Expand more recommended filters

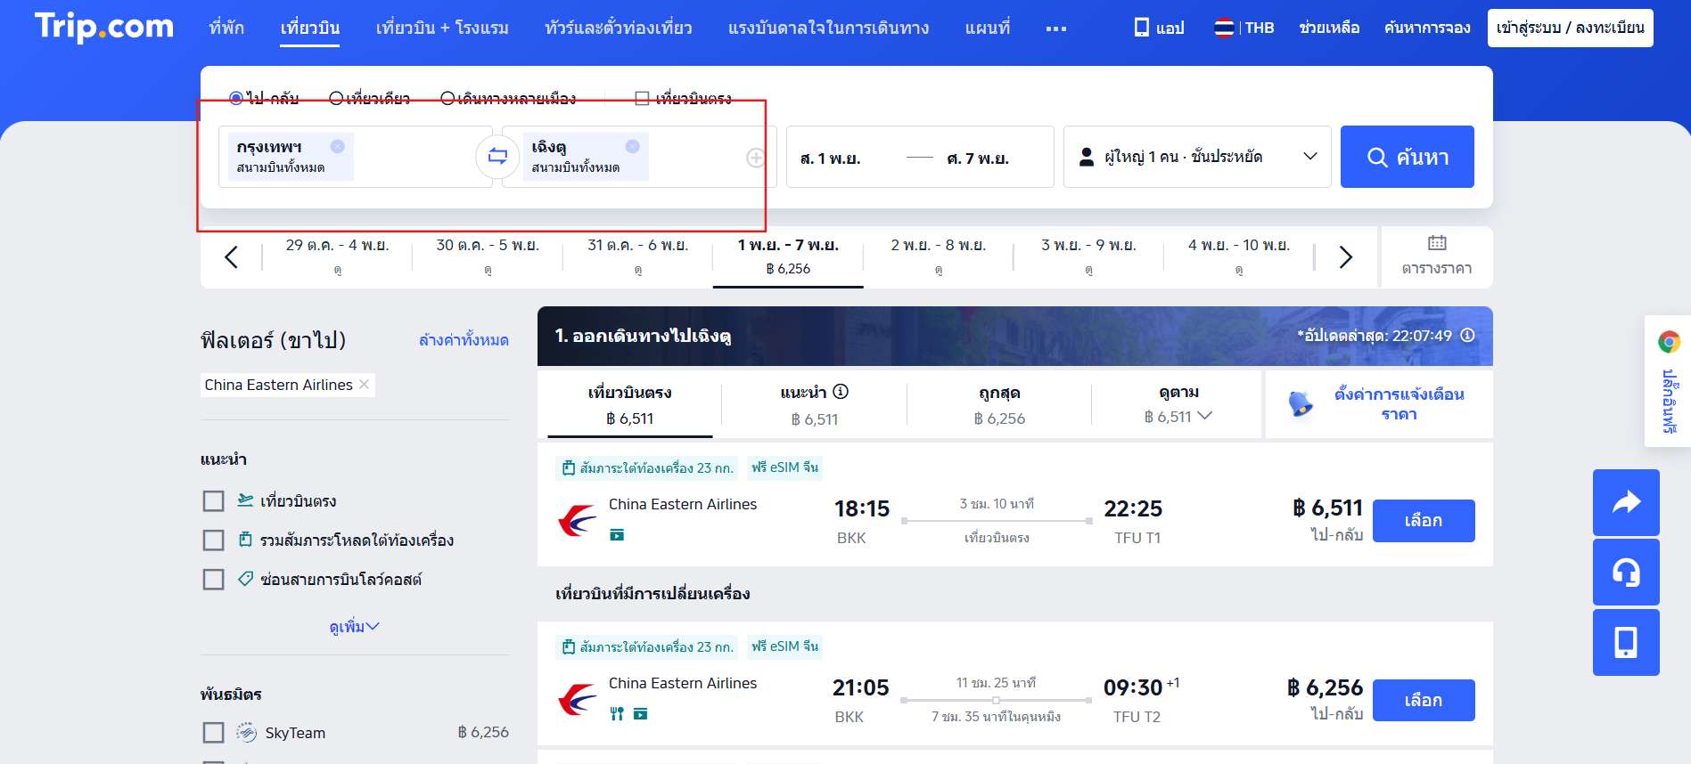(354, 627)
